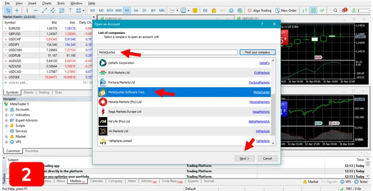Open the Help menu
The height and width of the screenshot is (191, 373).
(x=91, y=3)
